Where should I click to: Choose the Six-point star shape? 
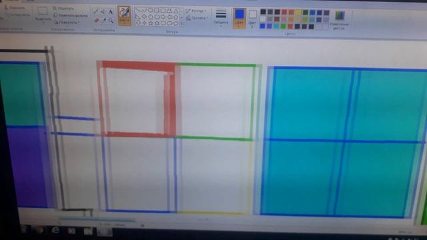[157, 23]
